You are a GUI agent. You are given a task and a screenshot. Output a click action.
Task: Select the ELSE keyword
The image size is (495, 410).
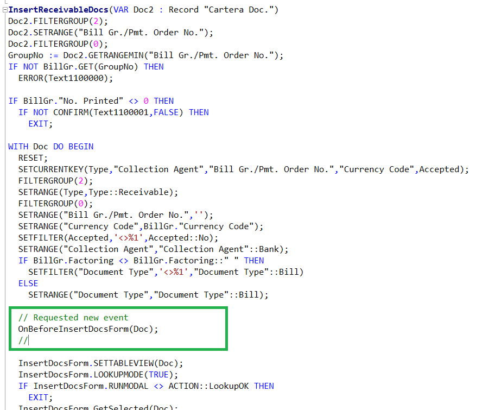[28, 283]
